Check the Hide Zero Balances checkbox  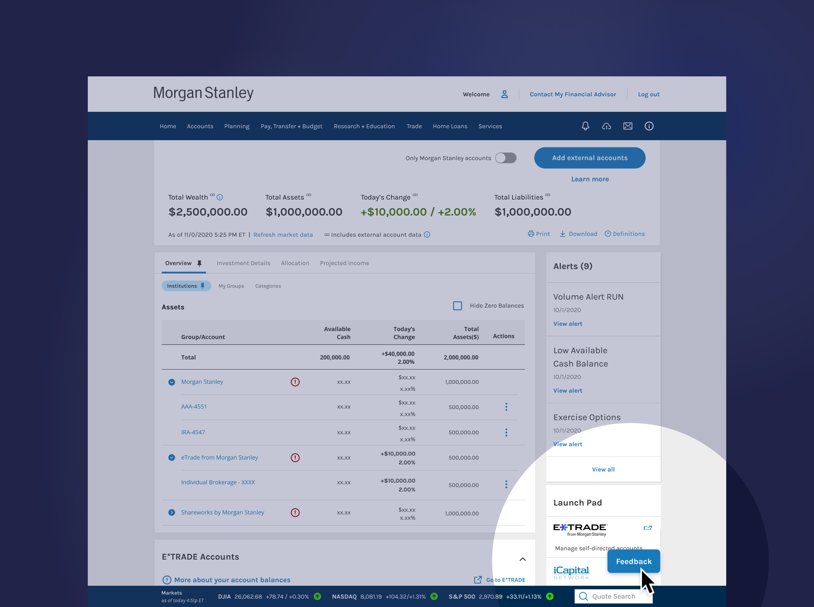point(458,306)
